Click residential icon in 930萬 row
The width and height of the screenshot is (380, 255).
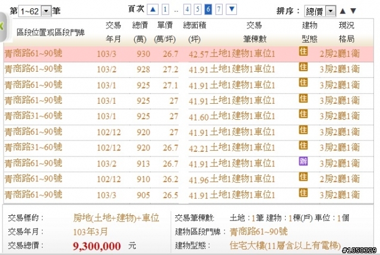[x=303, y=51]
